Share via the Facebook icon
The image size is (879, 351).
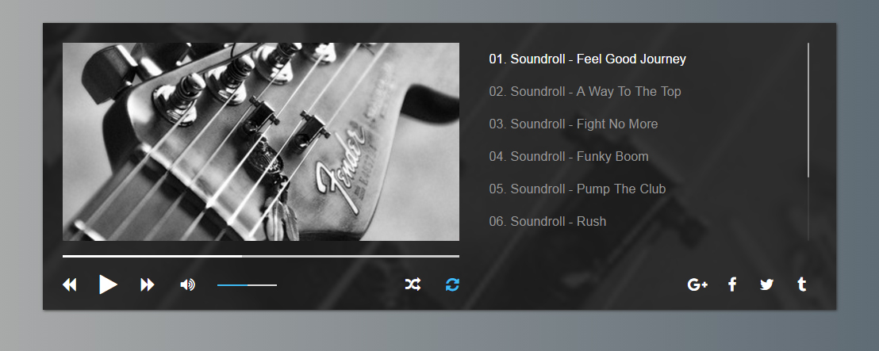tap(732, 285)
